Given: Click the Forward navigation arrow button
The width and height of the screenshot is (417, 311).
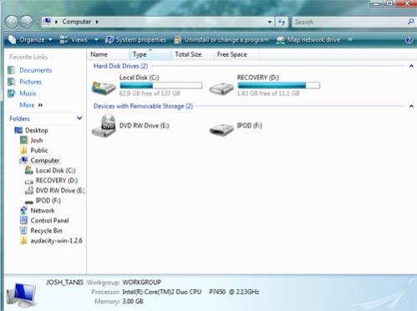Looking at the screenshot, I should 27,22.
